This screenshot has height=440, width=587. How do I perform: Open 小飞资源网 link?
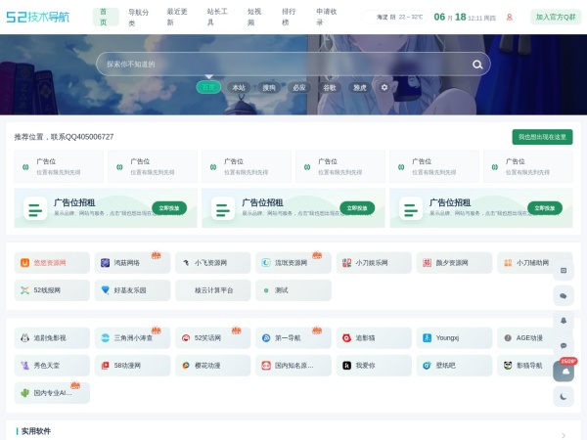tap(212, 263)
